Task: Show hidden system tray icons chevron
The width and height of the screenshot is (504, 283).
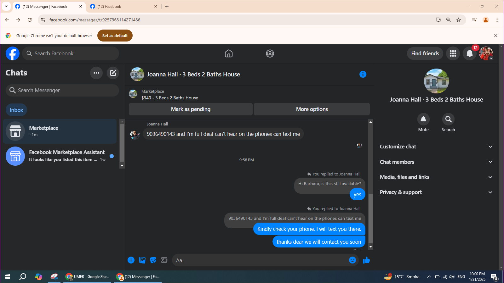Action: 429,277
